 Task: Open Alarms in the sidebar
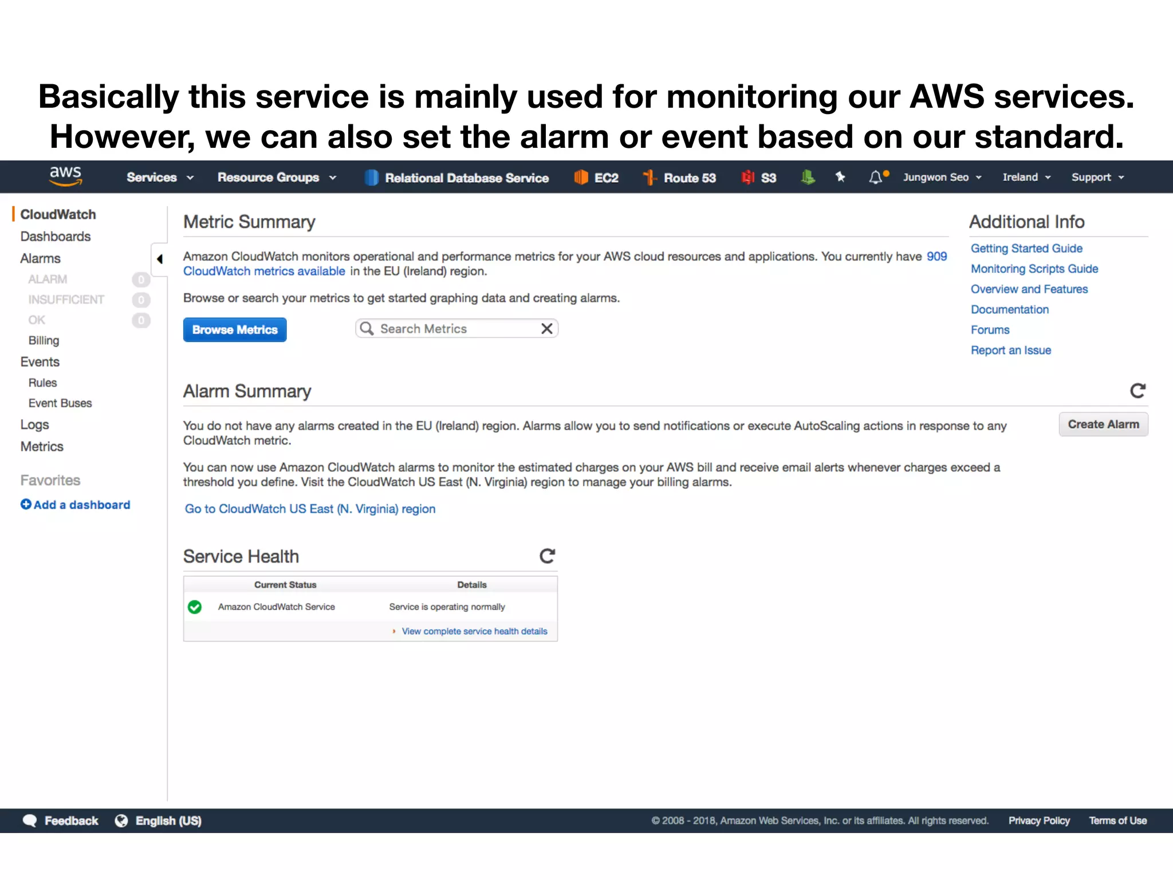(x=40, y=258)
